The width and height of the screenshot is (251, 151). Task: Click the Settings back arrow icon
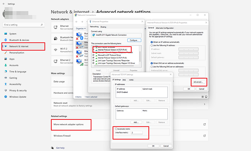click(x=4, y=4)
